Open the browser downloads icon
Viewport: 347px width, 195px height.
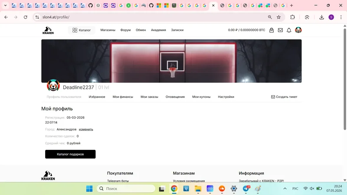pos(321,17)
